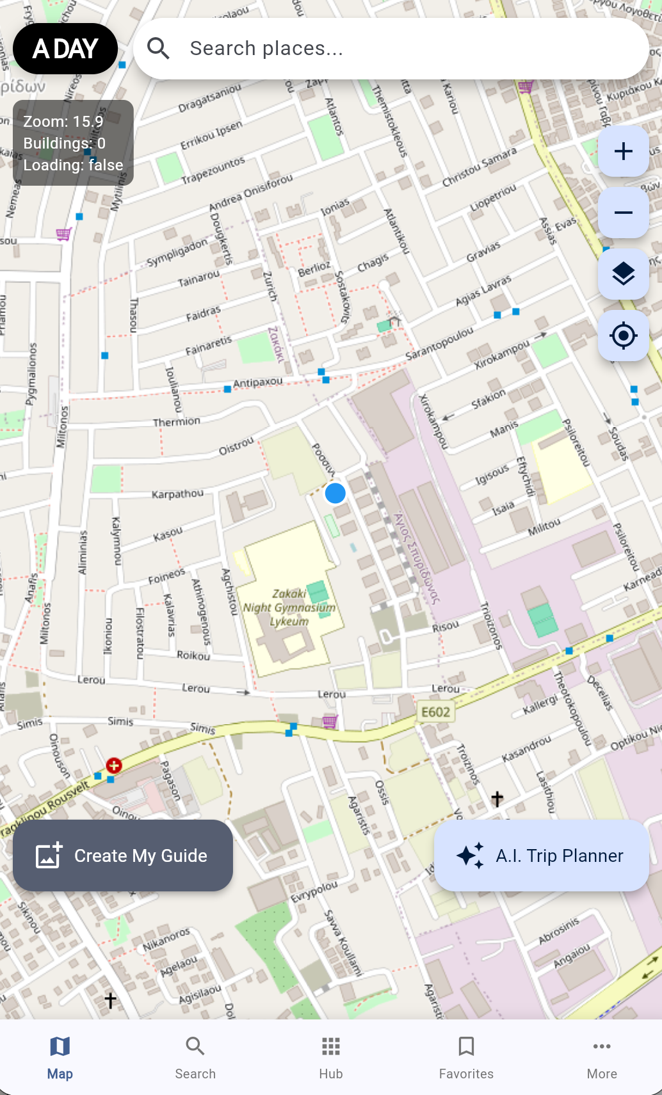Viewport: 662px width, 1095px height.
Task: Zoom in with the plus button
Action: [623, 151]
